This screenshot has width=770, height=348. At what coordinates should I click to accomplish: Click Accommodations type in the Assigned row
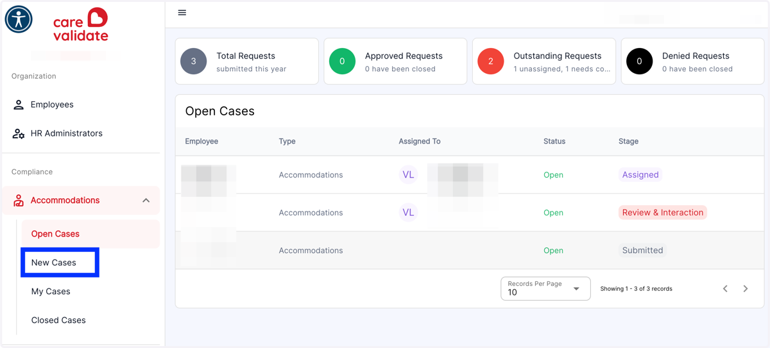click(311, 175)
